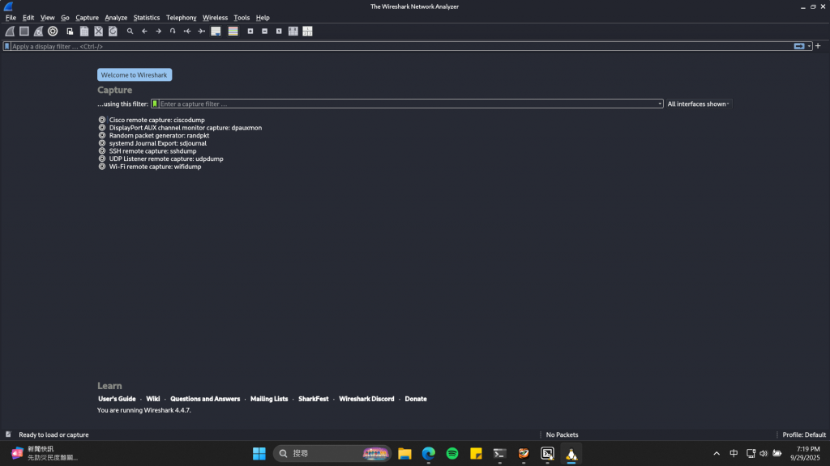This screenshot has height=466, width=830.
Task: Click the Stop capturing packets square icon
Action: pyautogui.click(x=24, y=32)
